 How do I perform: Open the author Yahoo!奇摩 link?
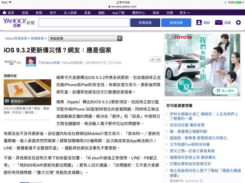[52, 63]
